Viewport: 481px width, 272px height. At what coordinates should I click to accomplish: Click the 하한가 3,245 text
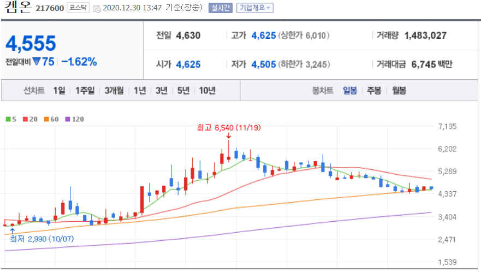tap(304, 64)
